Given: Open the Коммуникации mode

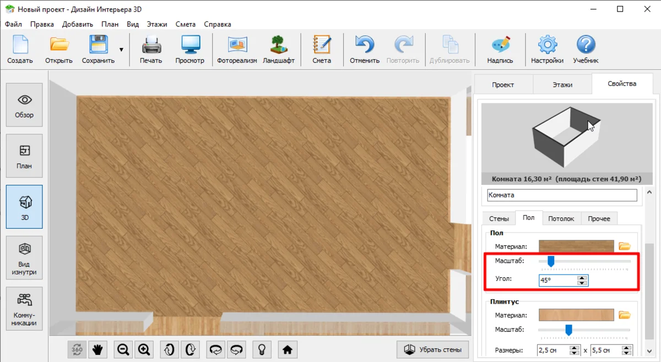Looking at the screenshot, I should coord(24,309).
